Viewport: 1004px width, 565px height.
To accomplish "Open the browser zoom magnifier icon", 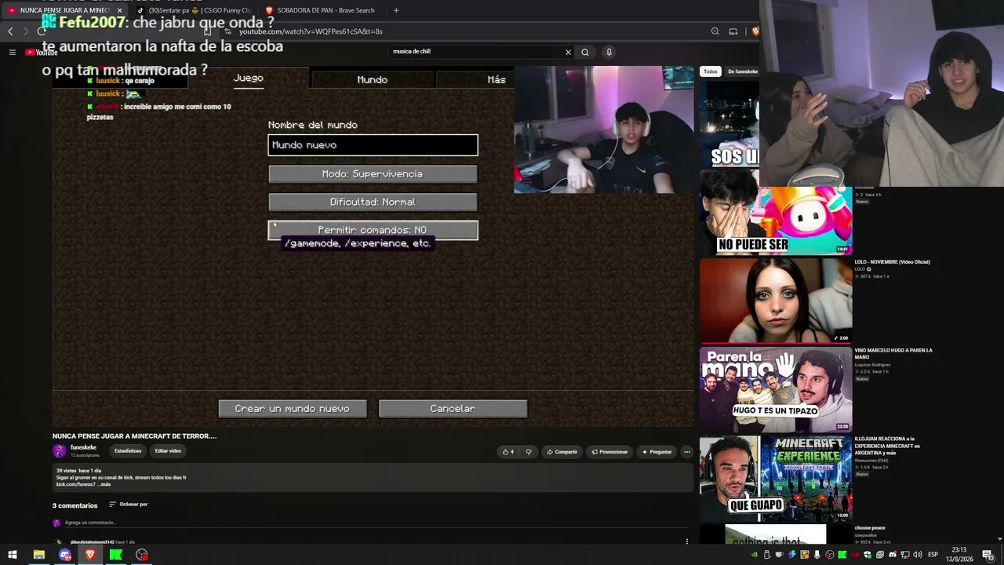I will 715,31.
